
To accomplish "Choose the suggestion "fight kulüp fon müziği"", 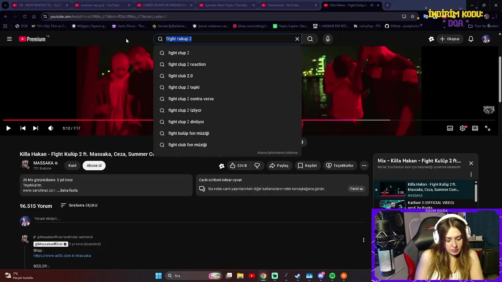I will pyautogui.click(x=227, y=133).
